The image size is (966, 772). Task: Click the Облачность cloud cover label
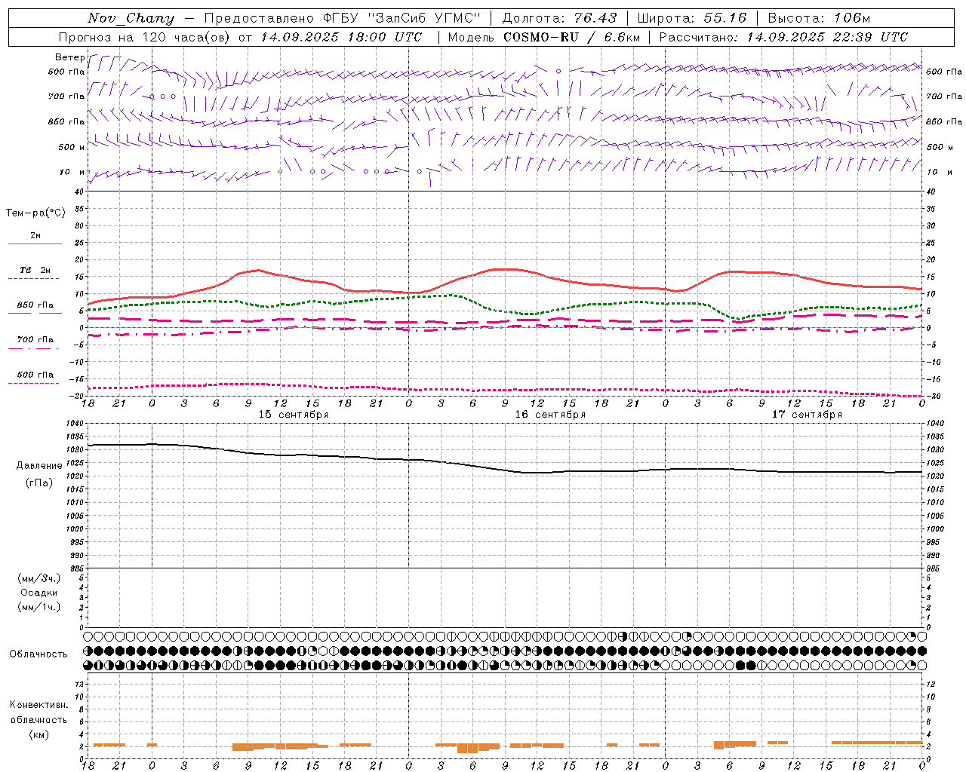(x=38, y=654)
